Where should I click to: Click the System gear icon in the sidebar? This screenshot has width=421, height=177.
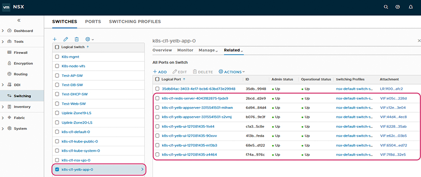pos(10,129)
